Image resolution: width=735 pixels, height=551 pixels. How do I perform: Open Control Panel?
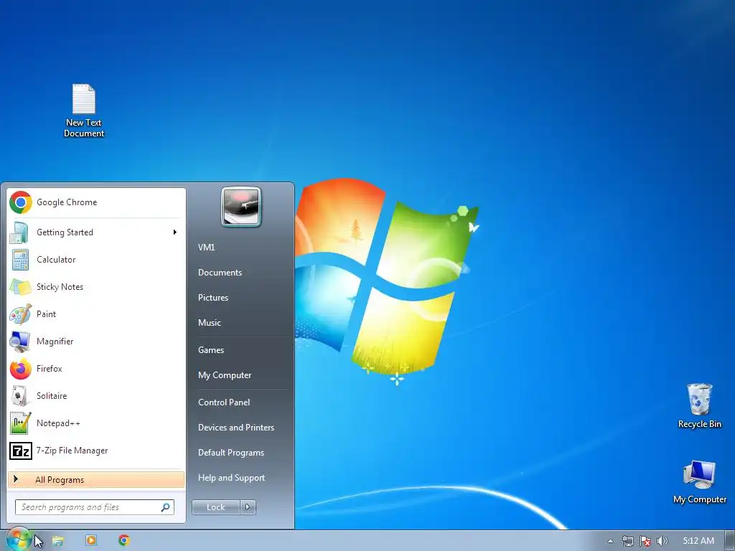tap(224, 402)
